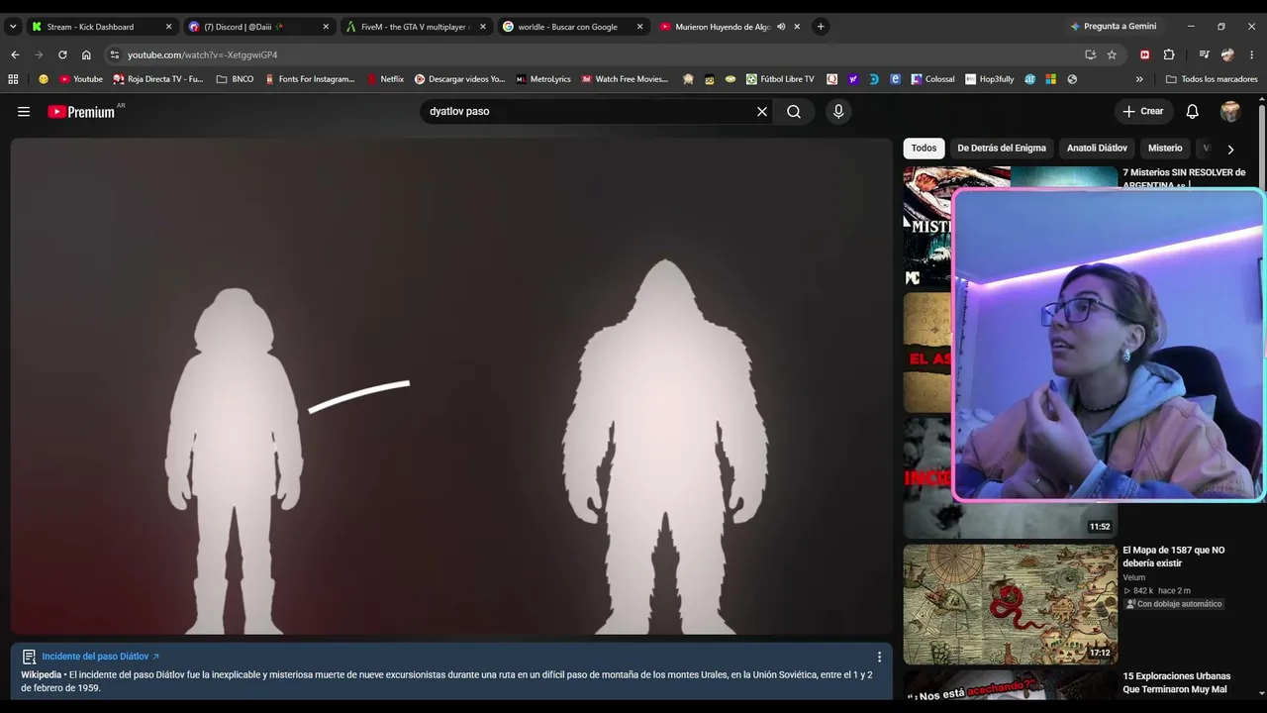Click the address bar URL
The image size is (1267, 713).
click(x=202, y=54)
